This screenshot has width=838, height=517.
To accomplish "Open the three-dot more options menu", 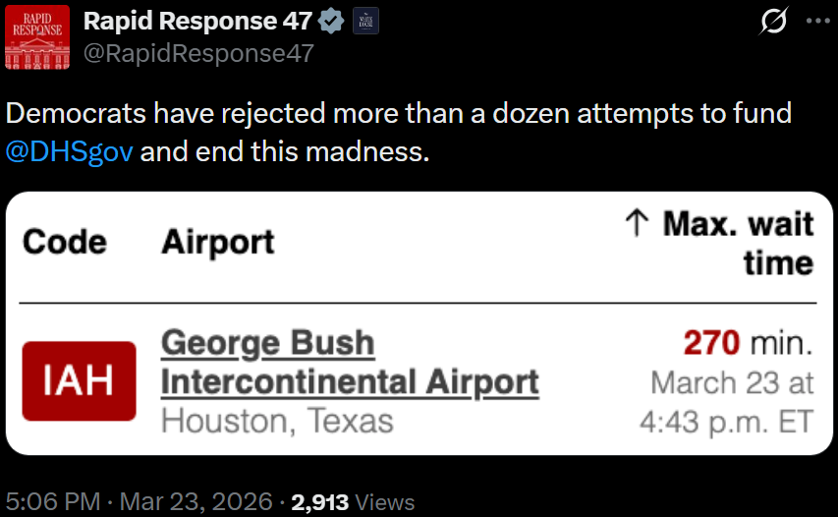I will pyautogui.click(x=817, y=22).
